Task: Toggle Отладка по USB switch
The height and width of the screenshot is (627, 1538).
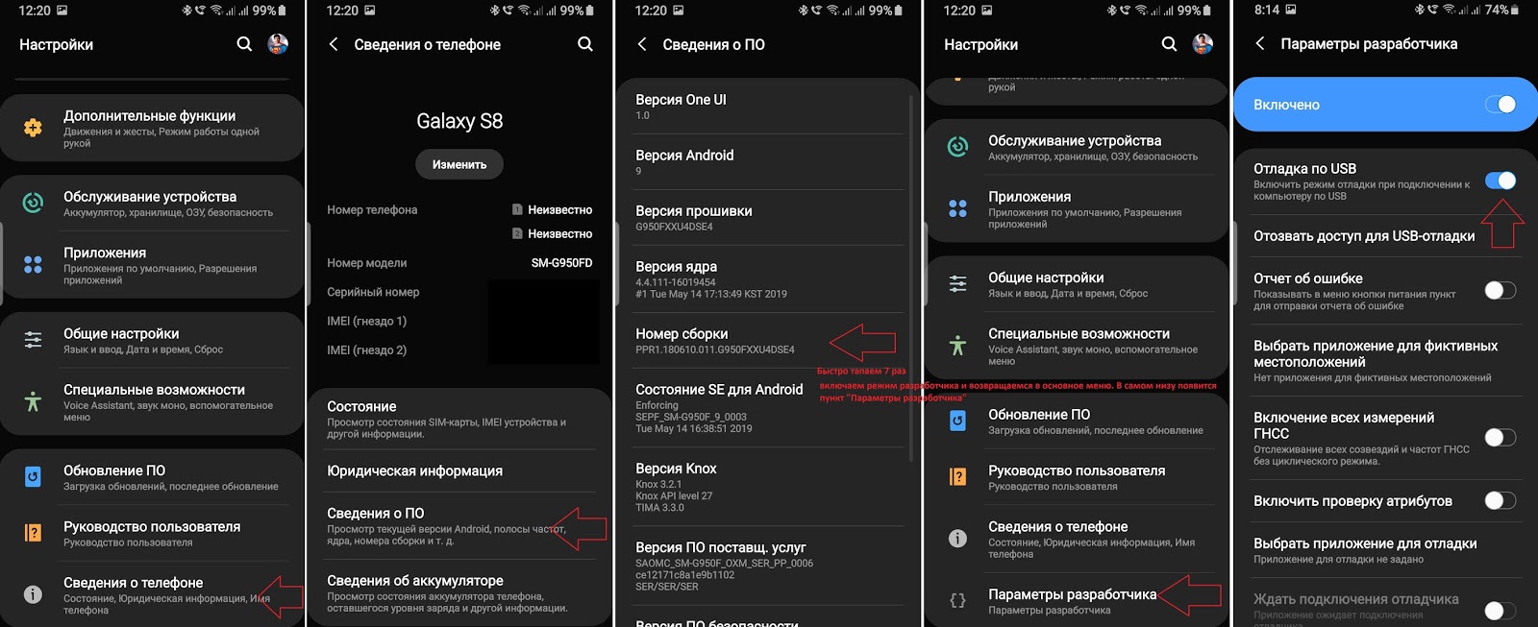Action: (x=1501, y=181)
